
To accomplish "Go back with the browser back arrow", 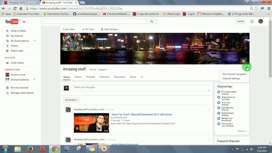I will 3,8.
